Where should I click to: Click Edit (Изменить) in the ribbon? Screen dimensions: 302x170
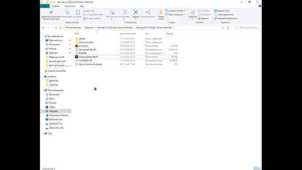tap(204, 15)
